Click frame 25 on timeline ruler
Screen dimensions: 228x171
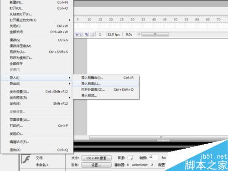[x=122, y=20]
